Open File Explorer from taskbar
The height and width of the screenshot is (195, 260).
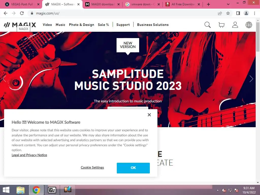tap(20, 190)
